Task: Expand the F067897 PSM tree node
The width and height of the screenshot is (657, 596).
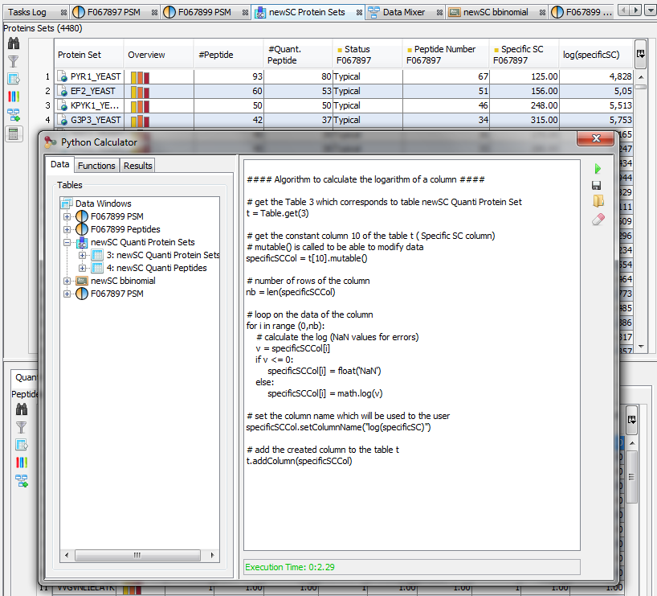Action: (x=67, y=294)
